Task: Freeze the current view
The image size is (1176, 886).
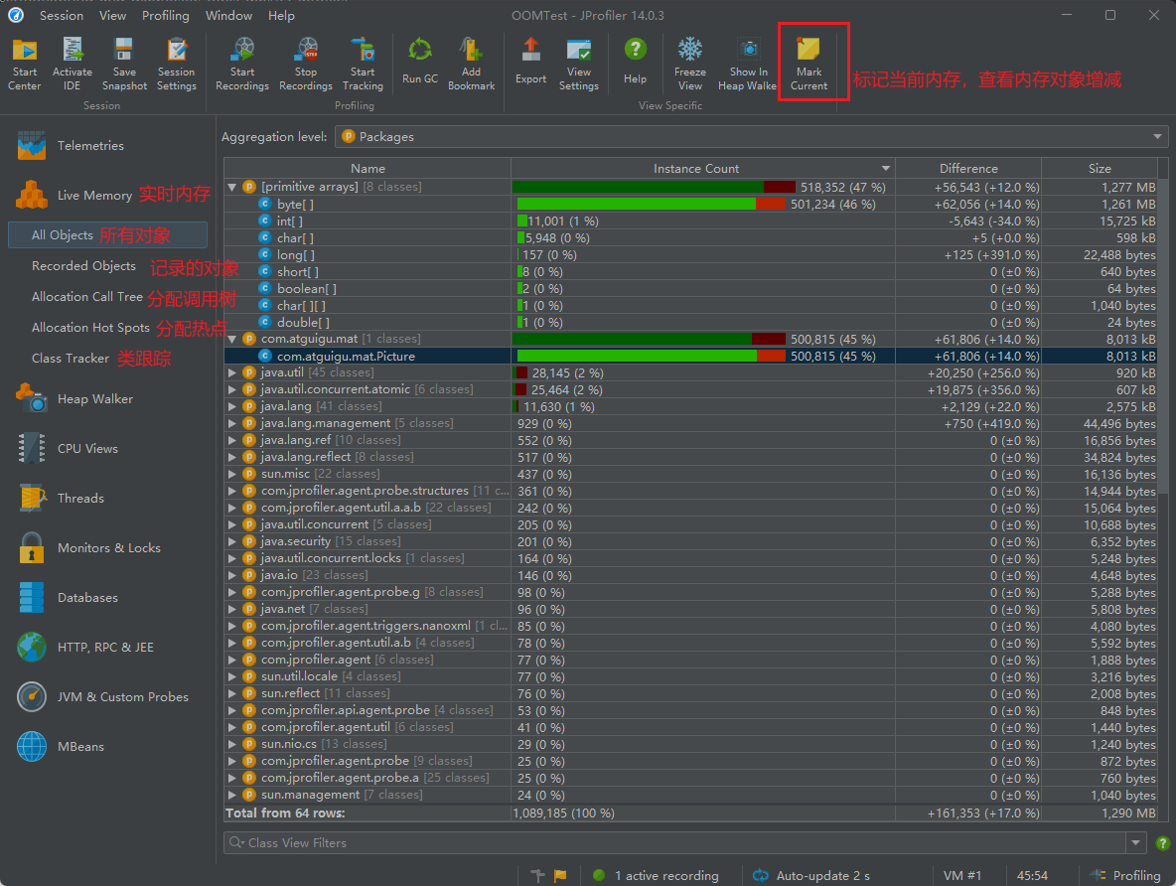Action: [x=690, y=65]
